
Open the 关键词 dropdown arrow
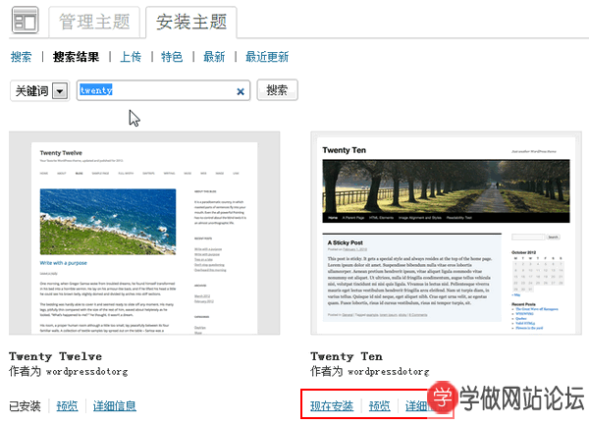tap(59, 91)
